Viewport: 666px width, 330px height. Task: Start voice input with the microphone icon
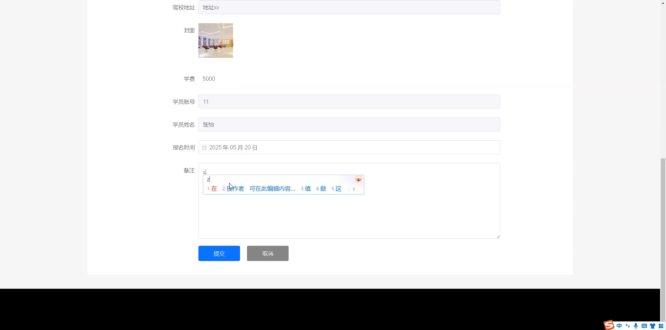[x=636, y=326]
